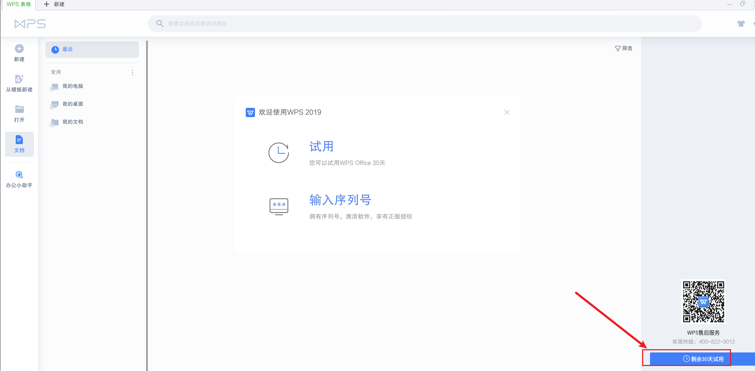Minimize the WPS window
Viewport: 755px width, 371px height.
coord(729,4)
